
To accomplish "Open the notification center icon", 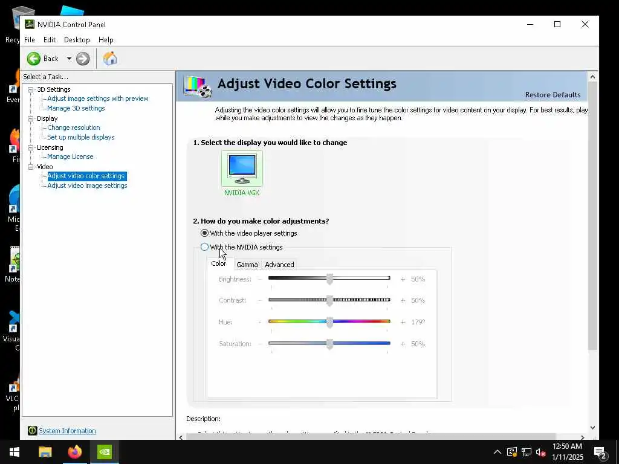I will click(x=600, y=453).
